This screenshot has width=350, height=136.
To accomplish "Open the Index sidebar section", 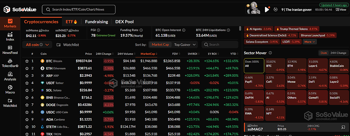I will click(x=10, y=37).
